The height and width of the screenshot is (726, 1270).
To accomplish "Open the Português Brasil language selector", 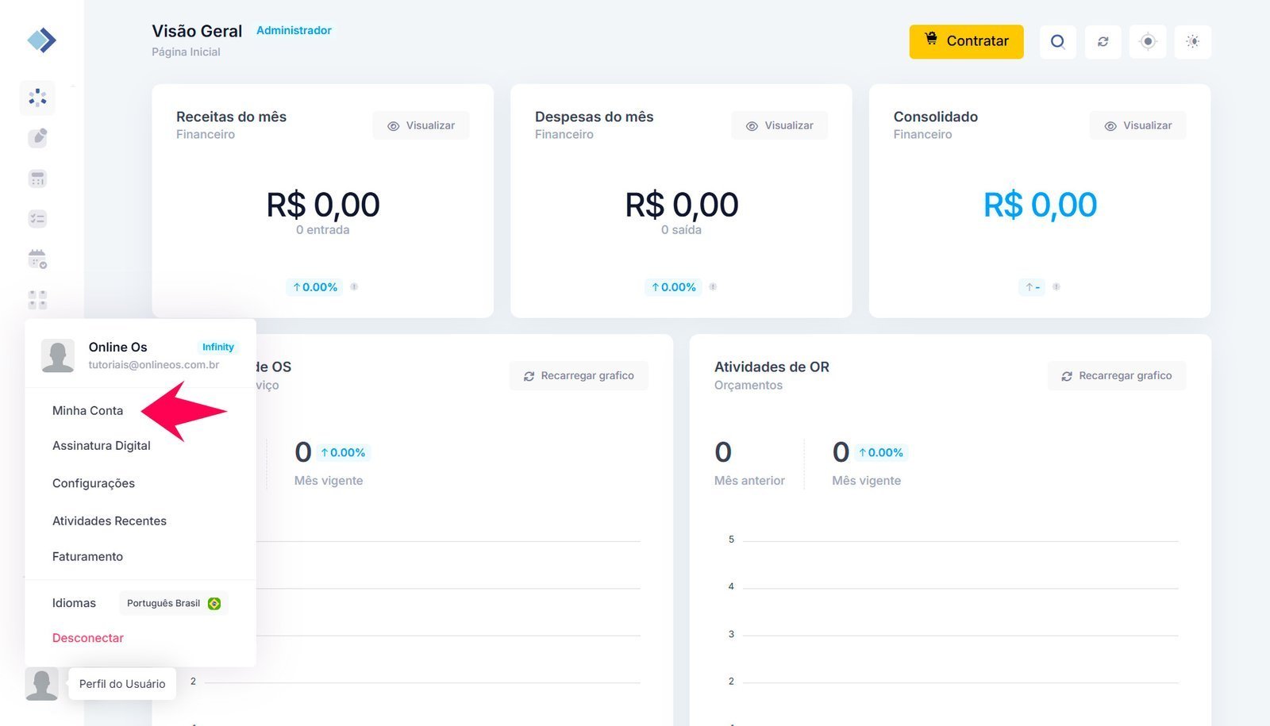I will coord(173,603).
